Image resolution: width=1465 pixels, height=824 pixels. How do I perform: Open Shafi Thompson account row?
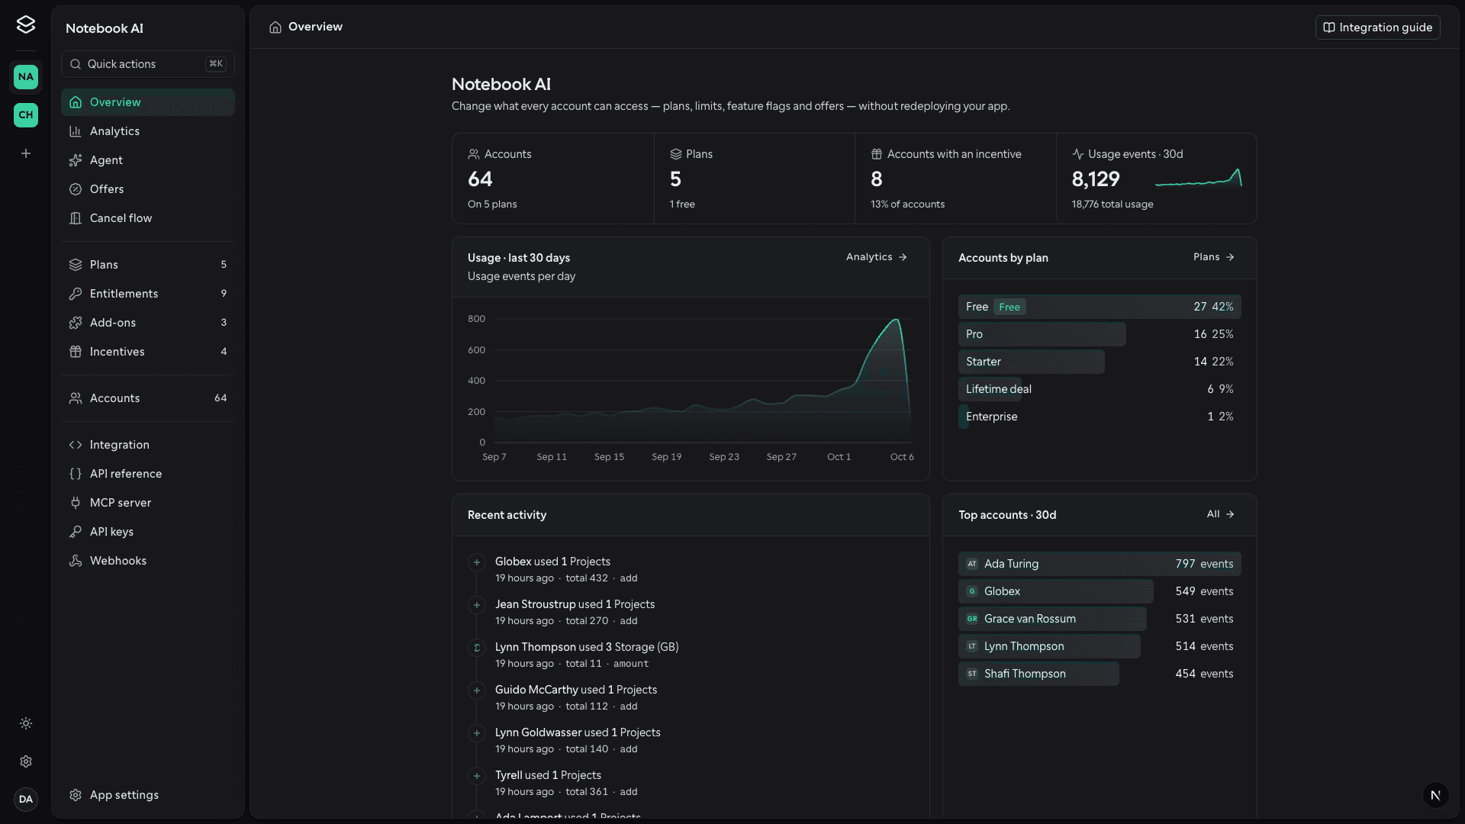(x=1100, y=674)
